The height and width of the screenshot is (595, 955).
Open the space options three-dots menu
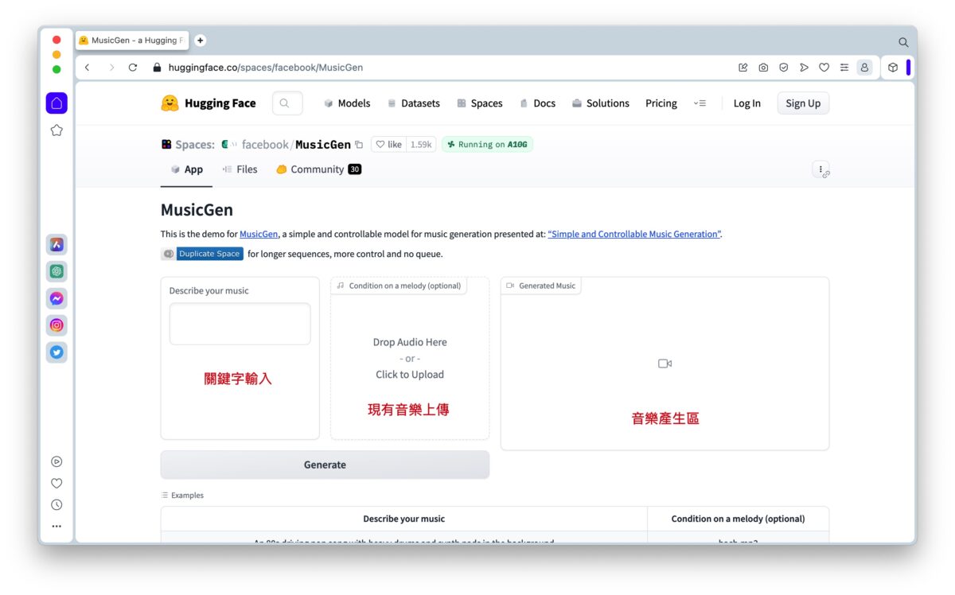pos(821,169)
